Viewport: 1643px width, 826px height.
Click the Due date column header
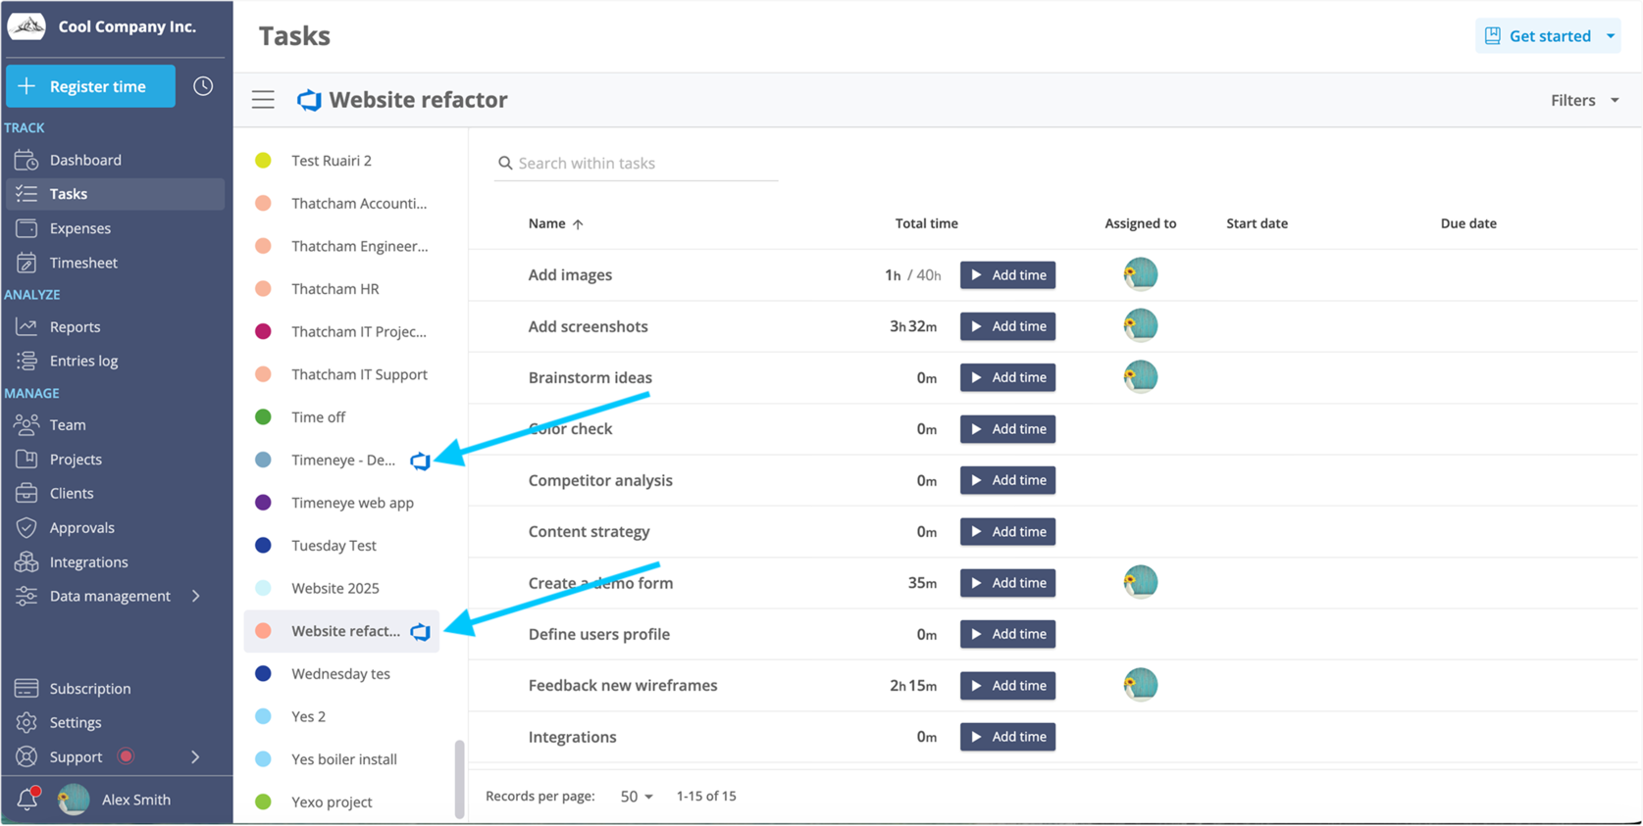[1468, 223]
